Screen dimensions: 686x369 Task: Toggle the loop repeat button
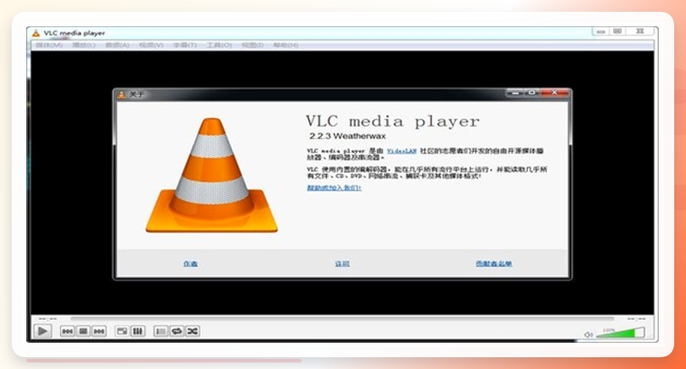[x=177, y=331]
